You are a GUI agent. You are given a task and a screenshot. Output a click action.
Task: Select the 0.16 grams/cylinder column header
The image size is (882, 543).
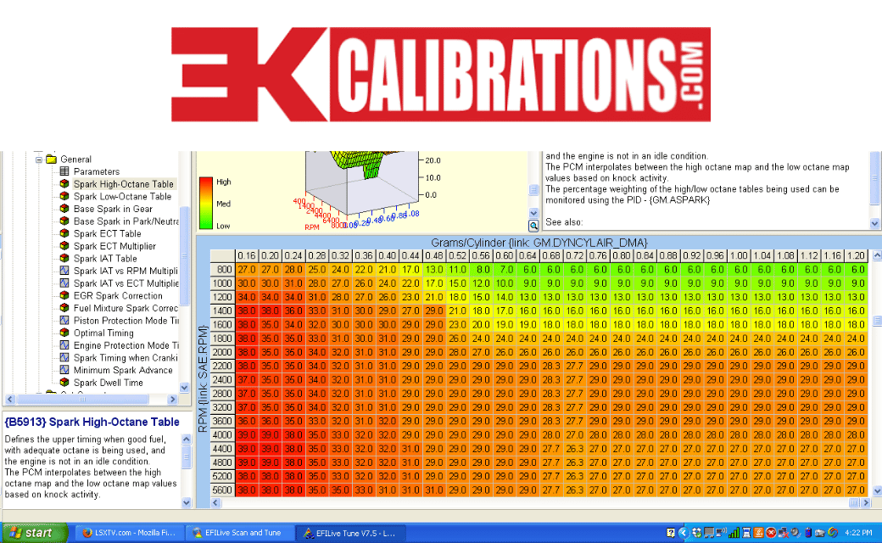247,255
